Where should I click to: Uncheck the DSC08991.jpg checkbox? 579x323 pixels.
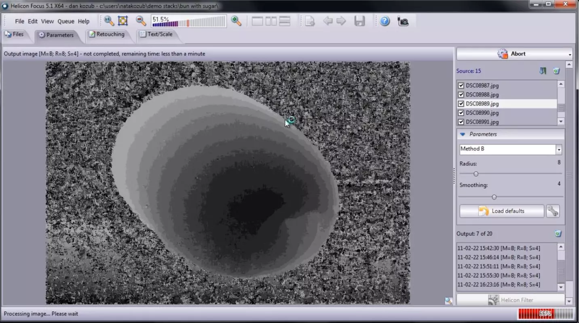coord(461,122)
